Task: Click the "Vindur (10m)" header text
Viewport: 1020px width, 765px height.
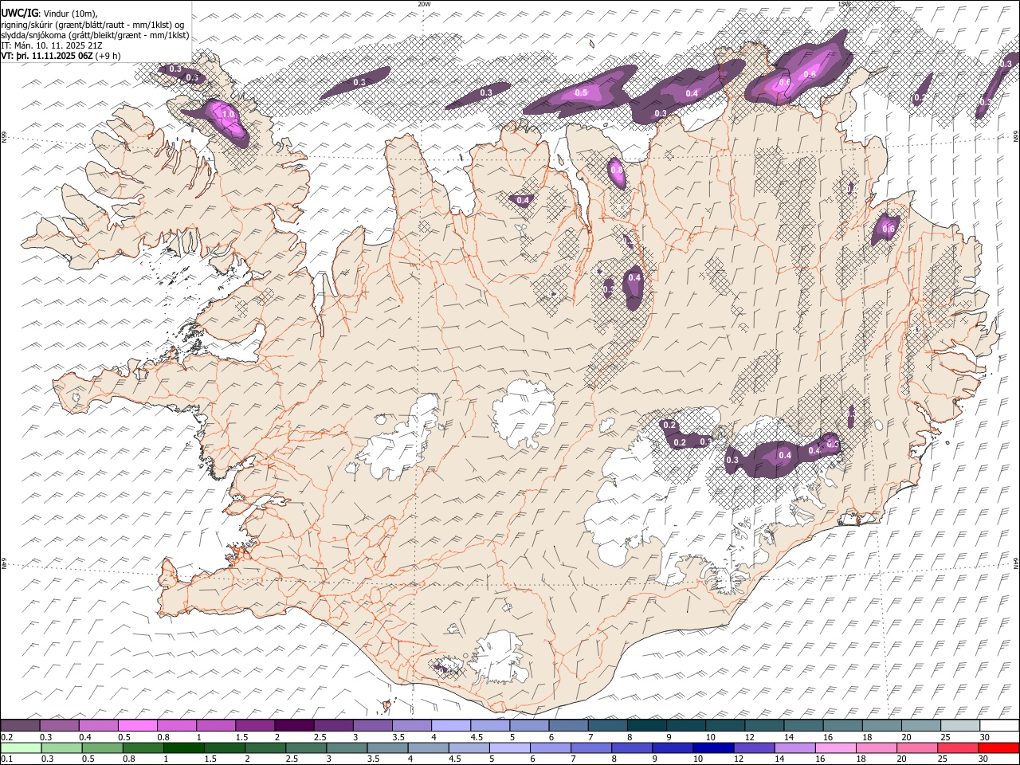Action: [x=69, y=14]
